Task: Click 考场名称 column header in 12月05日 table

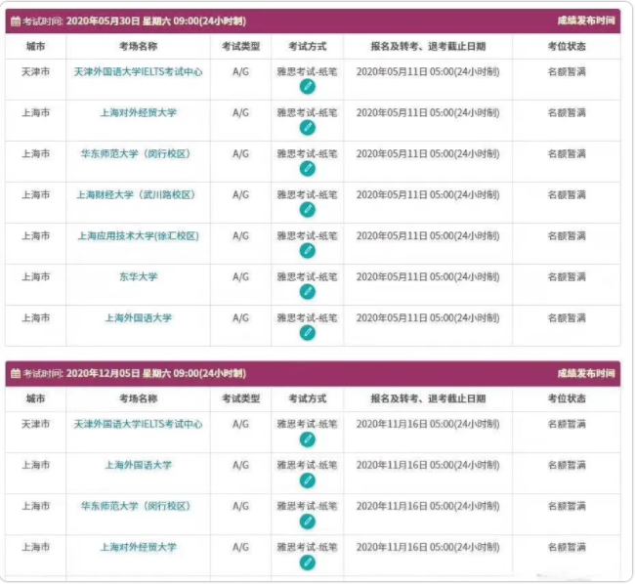Action: (x=138, y=398)
